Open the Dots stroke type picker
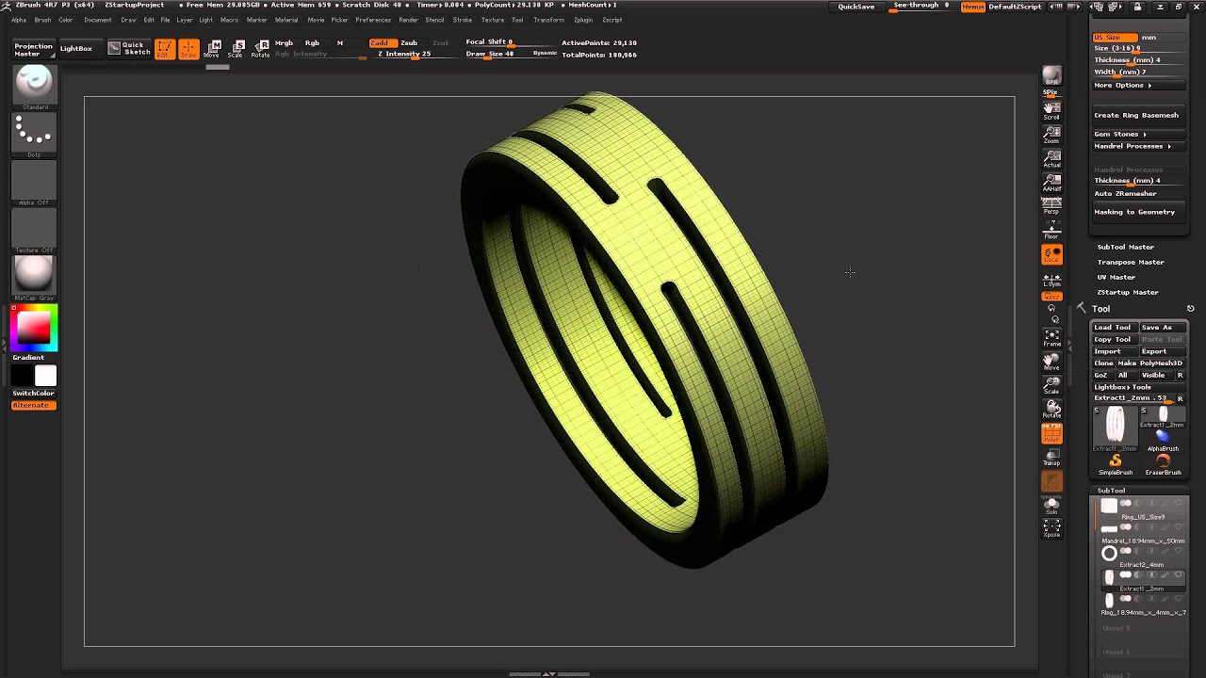Image resolution: width=1206 pixels, height=678 pixels. pyautogui.click(x=34, y=136)
